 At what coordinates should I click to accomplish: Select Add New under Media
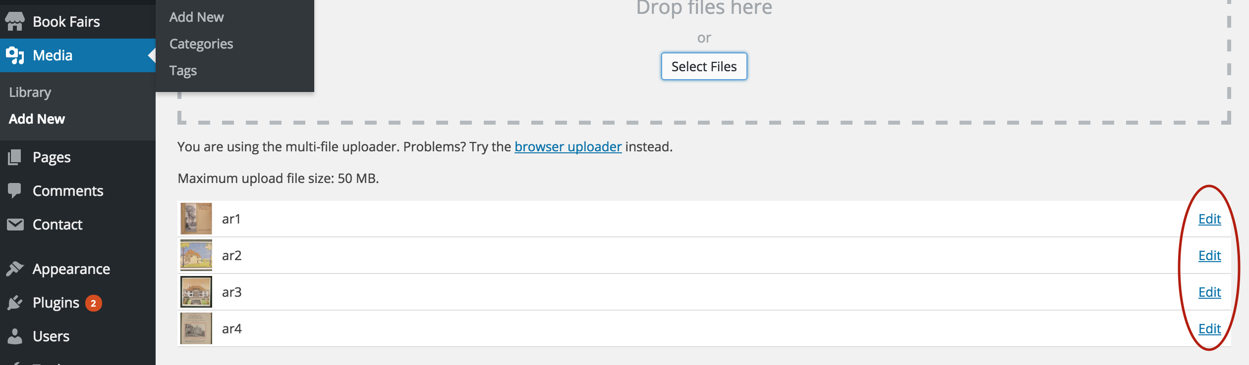tap(37, 119)
